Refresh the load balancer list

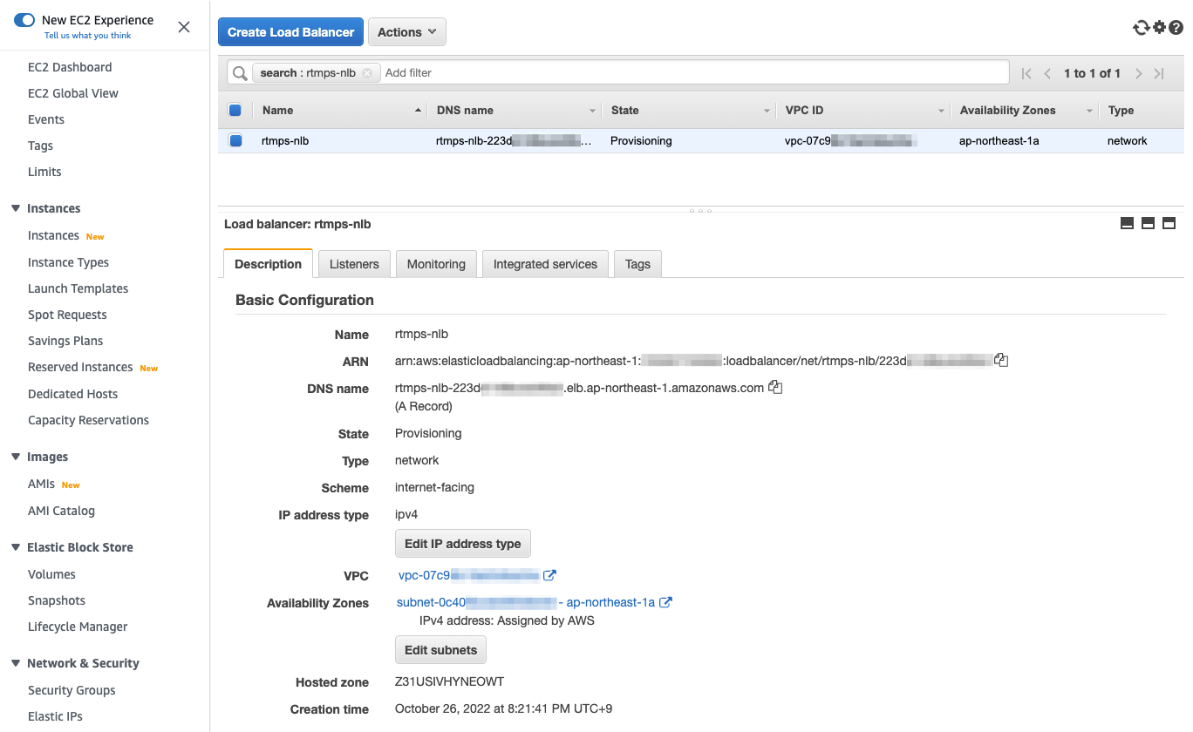pos(1141,28)
